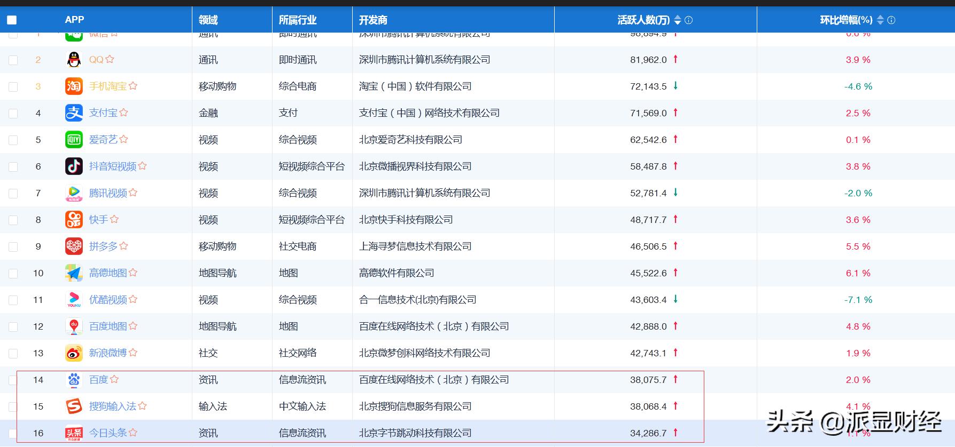Screen dimensions: 955x447
Task: Favorite 支付宝 with its star icon
Action: 123,112
